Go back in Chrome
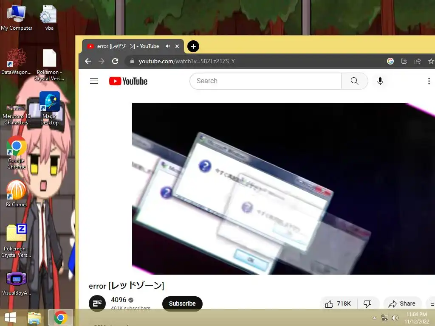This screenshot has width=435, height=326. point(88,61)
